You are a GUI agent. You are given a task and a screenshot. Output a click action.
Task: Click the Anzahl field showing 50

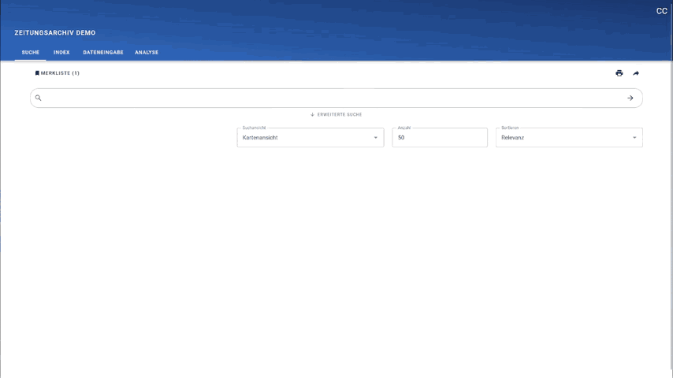[x=439, y=138]
